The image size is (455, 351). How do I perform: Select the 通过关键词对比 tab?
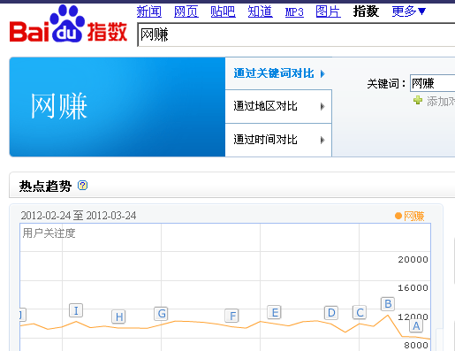[x=278, y=73]
